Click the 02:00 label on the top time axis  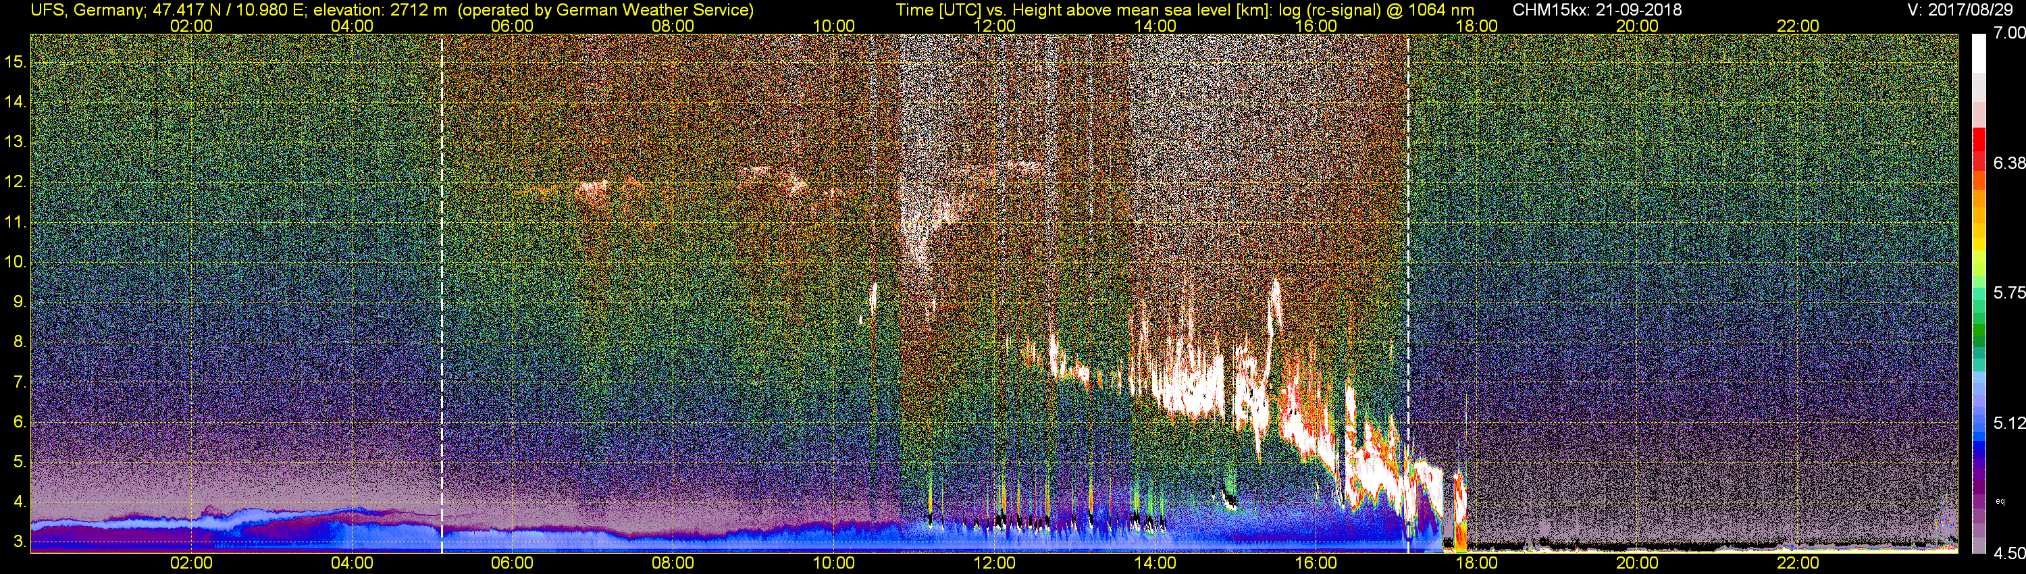(x=191, y=26)
